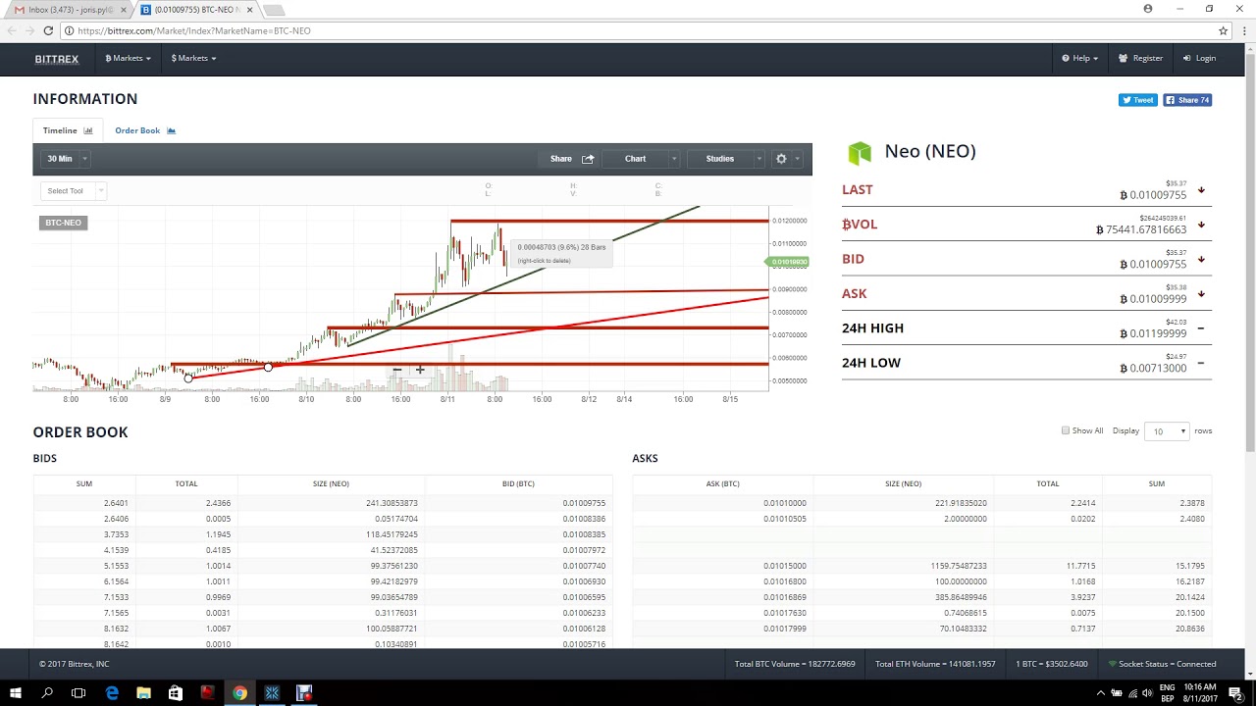Switch to the Order Book tab
The width and height of the screenshot is (1256, 706).
pyautogui.click(x=144, y=130)
